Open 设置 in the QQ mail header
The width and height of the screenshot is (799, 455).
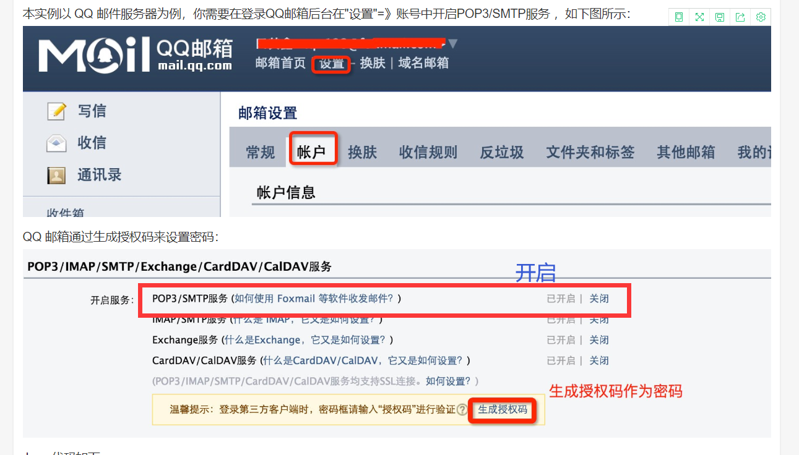[x=332, y=64]
